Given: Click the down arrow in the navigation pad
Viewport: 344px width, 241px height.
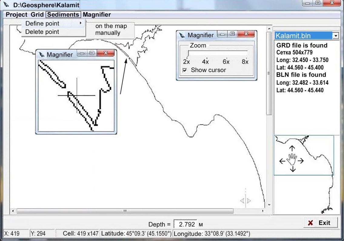Looking at the screenshot, I should [292, 169].
